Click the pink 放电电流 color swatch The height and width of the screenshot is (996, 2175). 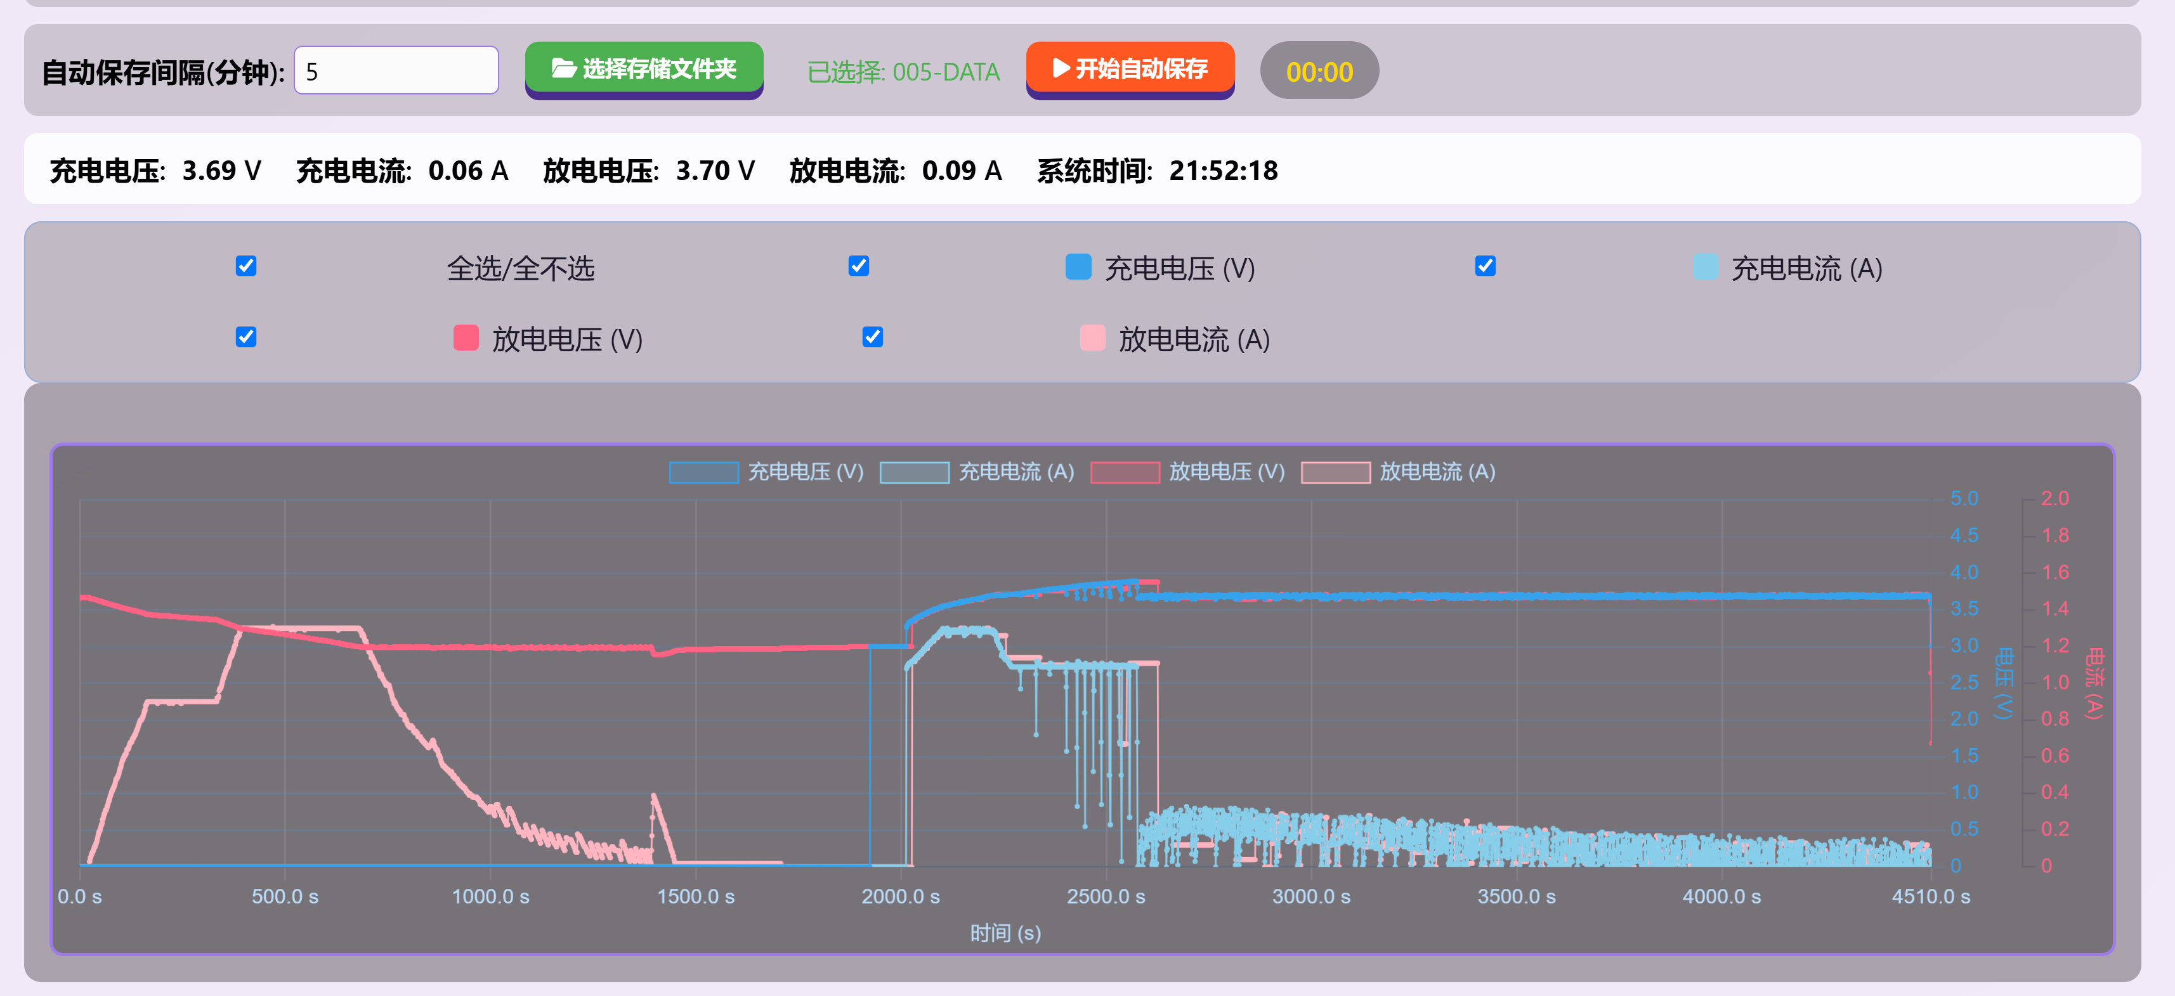pyautogui.click(x=1092, y=338)
